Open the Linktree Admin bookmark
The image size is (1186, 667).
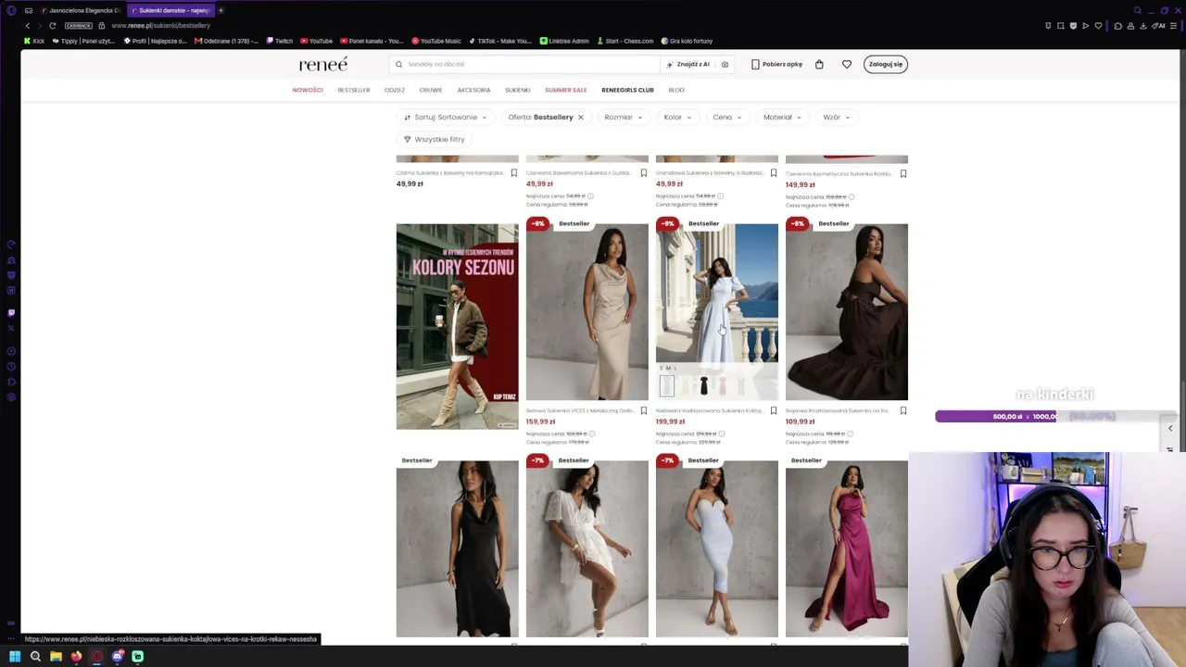point(563,41)
